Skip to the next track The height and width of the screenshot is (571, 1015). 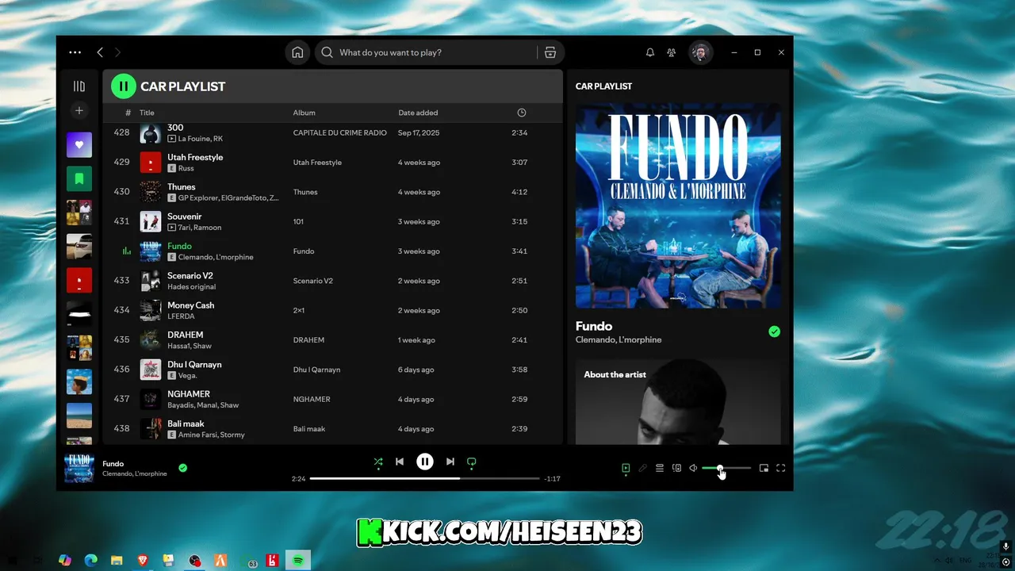(x=450, y=462)
